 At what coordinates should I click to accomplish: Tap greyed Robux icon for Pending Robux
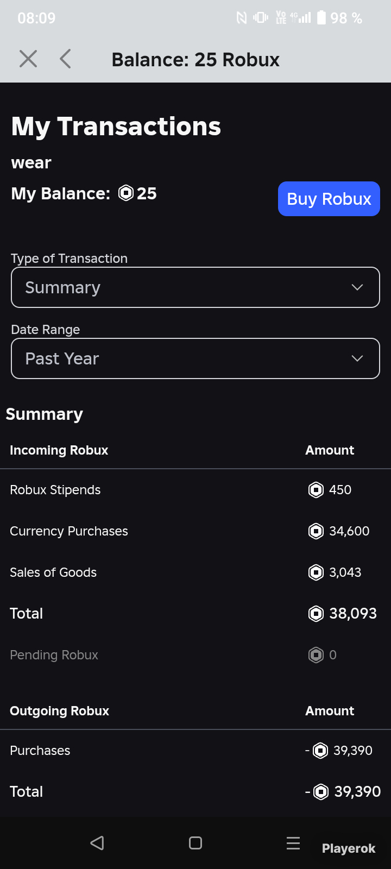click(316, 655)
